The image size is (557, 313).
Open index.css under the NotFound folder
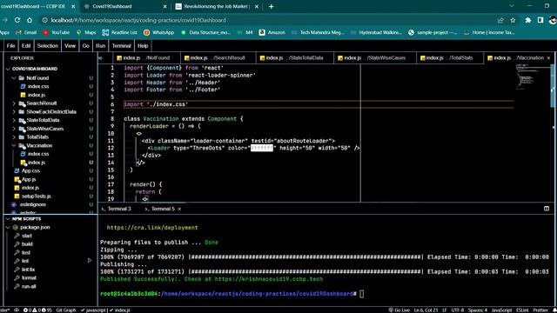pyautogui.click(x=38, y=86)
